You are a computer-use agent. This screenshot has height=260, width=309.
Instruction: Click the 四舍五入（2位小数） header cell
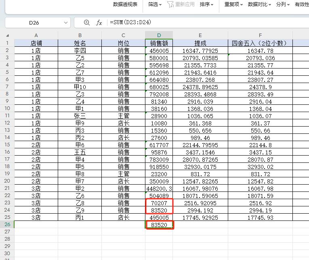click(x=260, y=43)
